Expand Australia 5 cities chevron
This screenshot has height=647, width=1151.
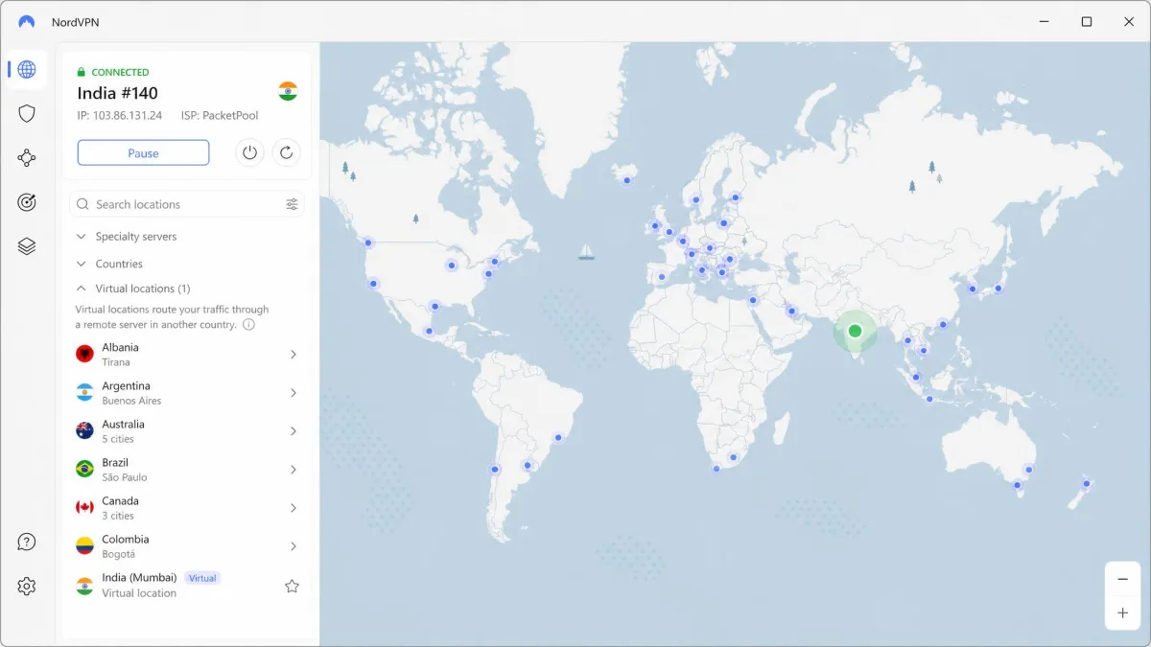(x=293, y=431)
